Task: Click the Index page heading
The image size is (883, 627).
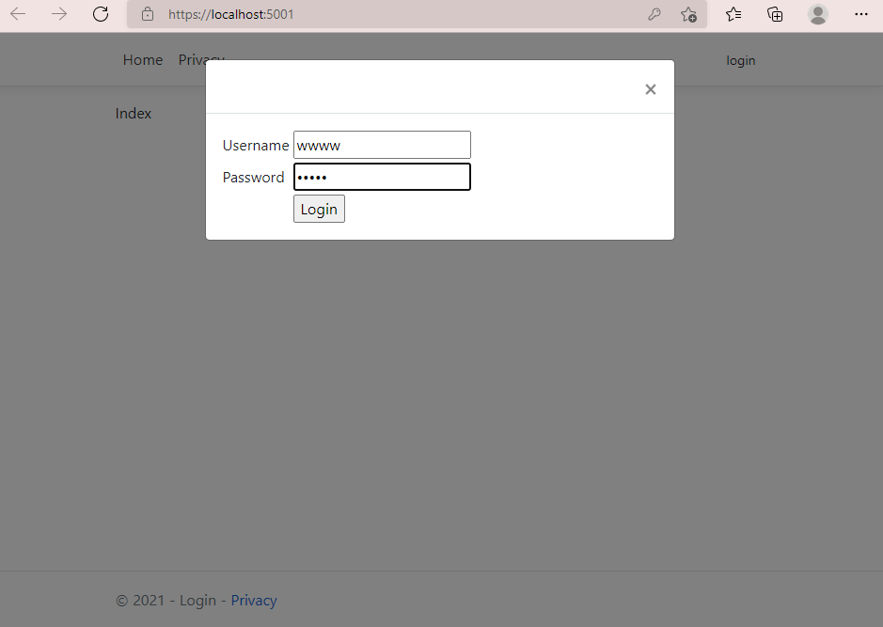Action: 133,113
